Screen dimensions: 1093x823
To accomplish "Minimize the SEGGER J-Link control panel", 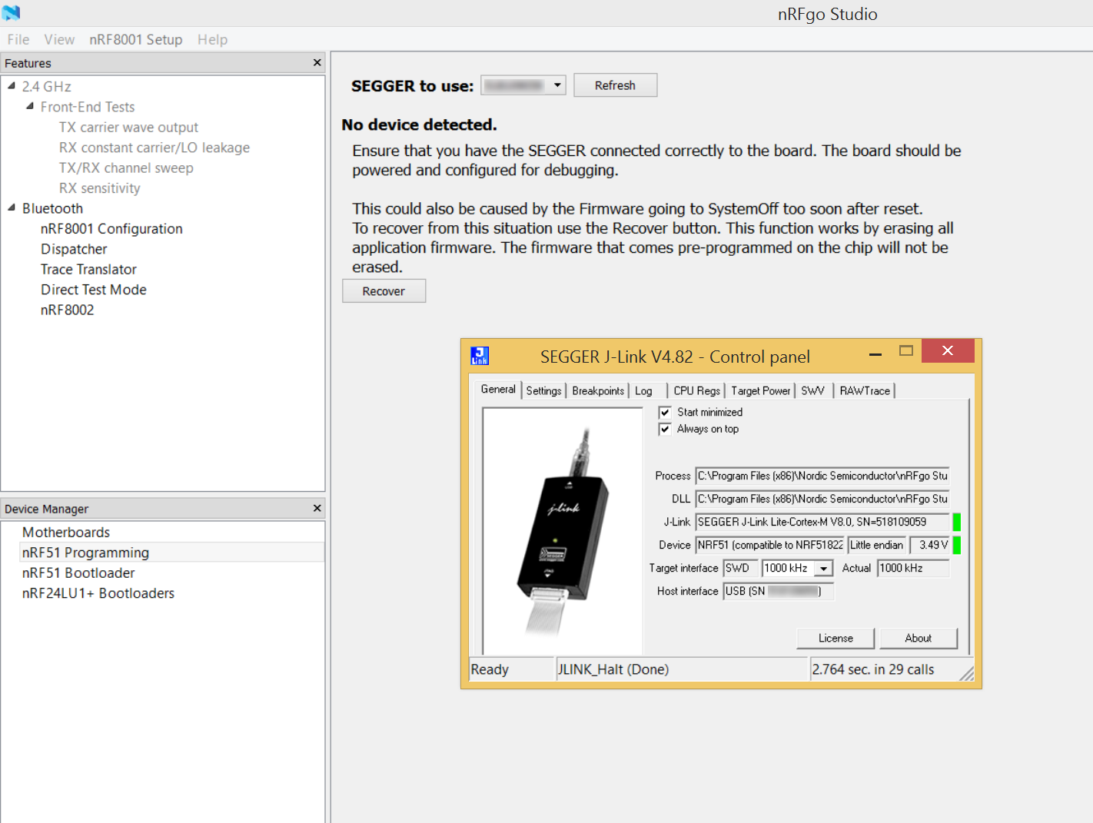I will (875, 354).
